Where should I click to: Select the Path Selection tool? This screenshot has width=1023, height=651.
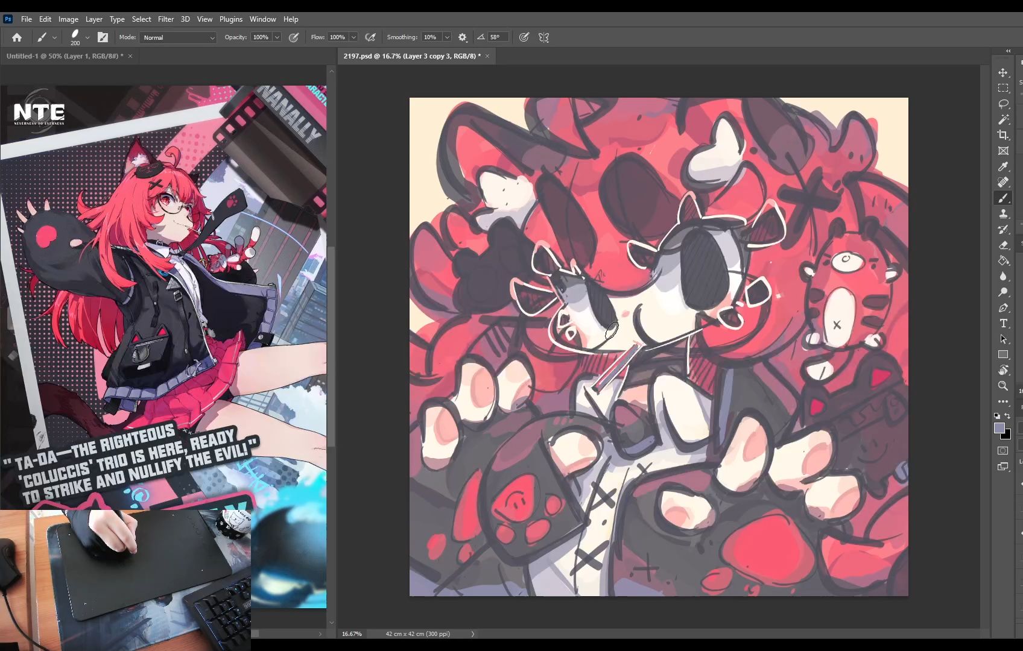click(x=1003, y=339)
